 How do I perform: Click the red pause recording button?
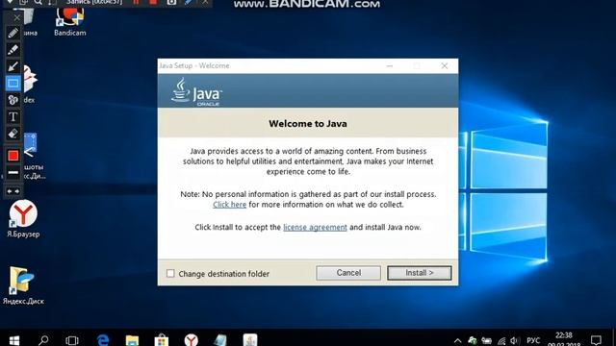click(136, 3)
